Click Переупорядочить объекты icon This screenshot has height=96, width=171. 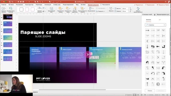click(82, 9)
